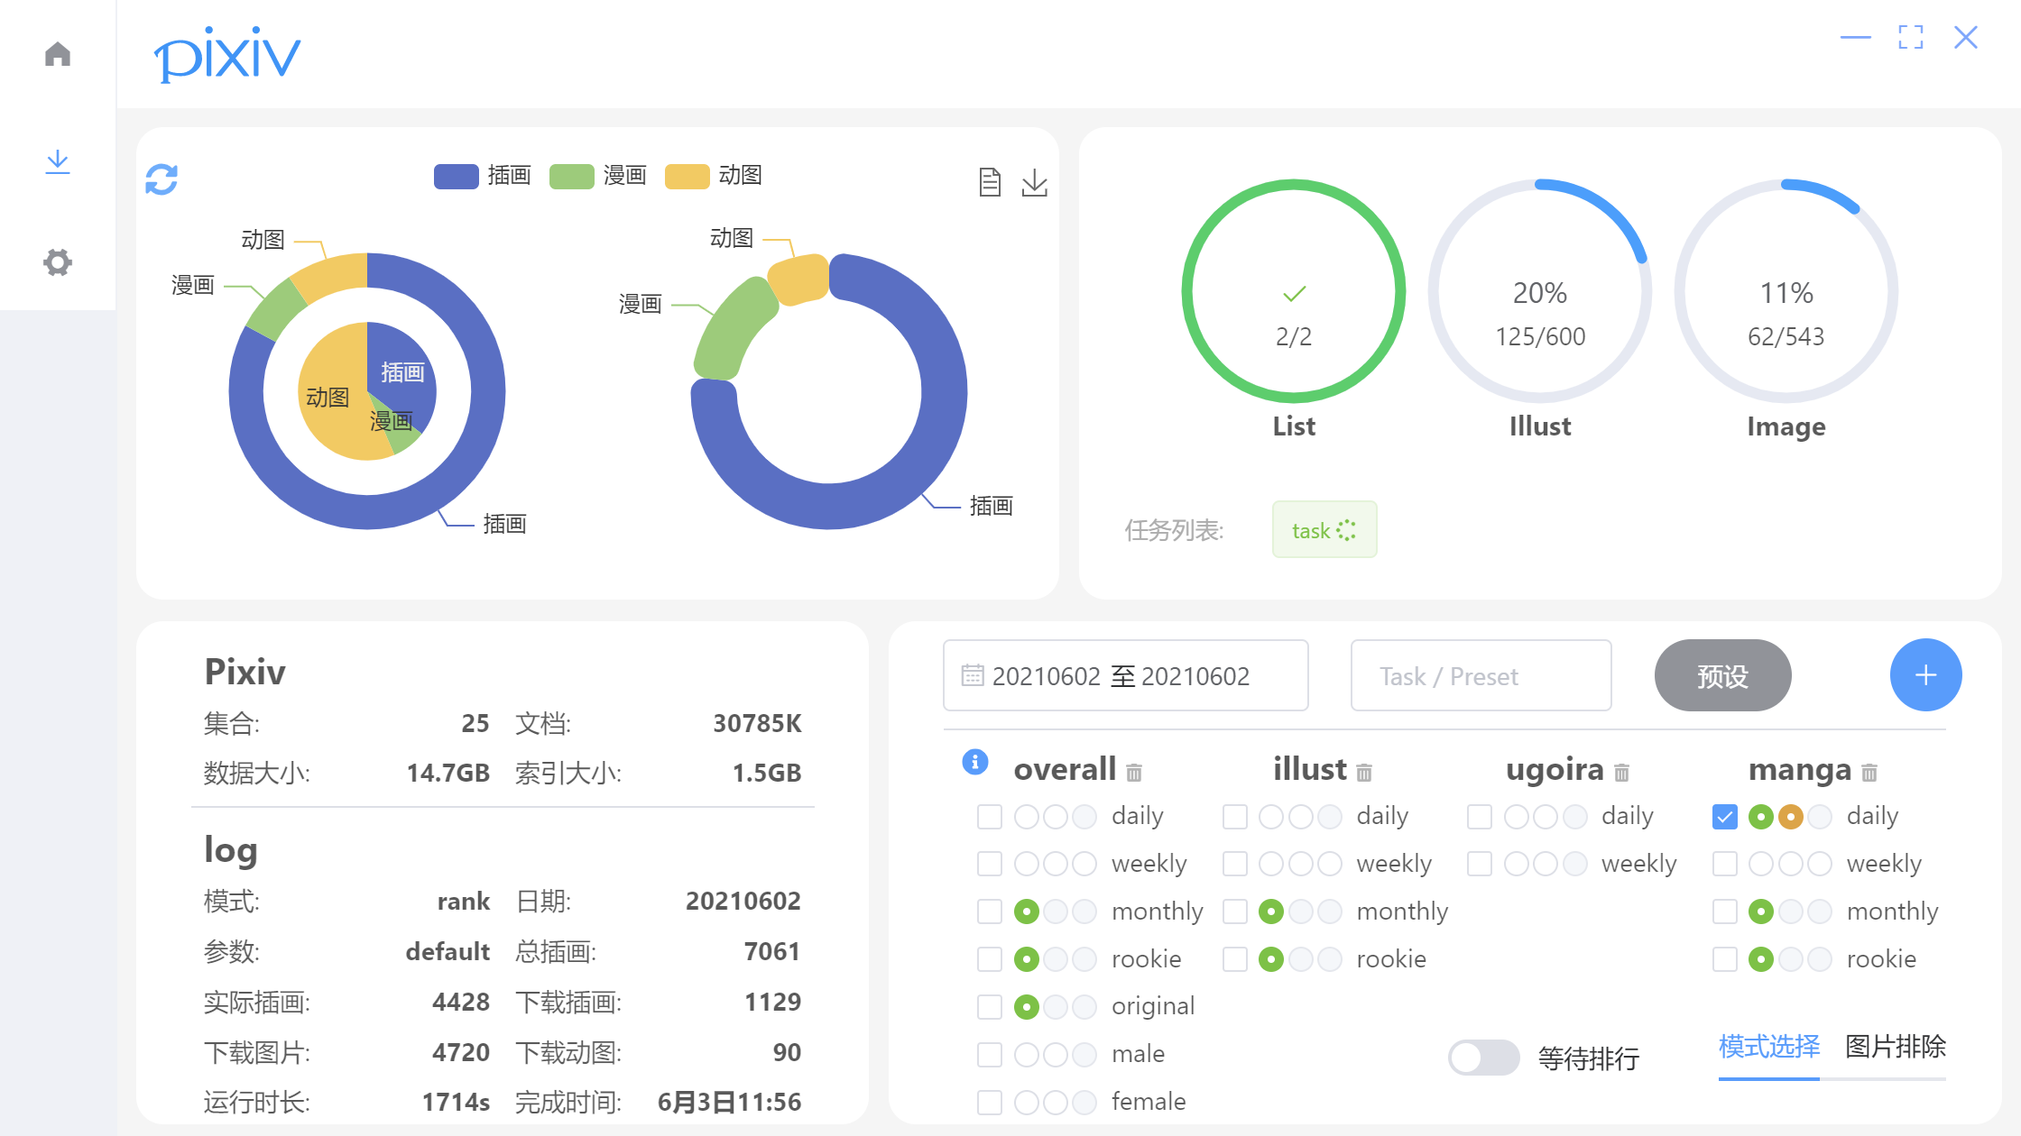The image size is (2021, 1136).
Task: Toggle the 插画 legend color swatch
Action: coord(456,176)
